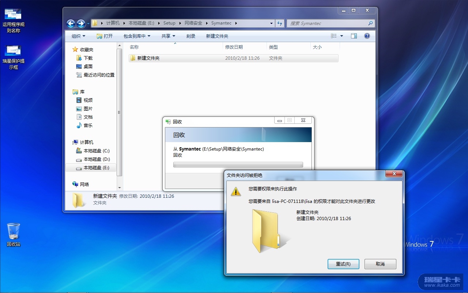Click the folder icon at the address bar start
The image size is (468, 293).
95,23
